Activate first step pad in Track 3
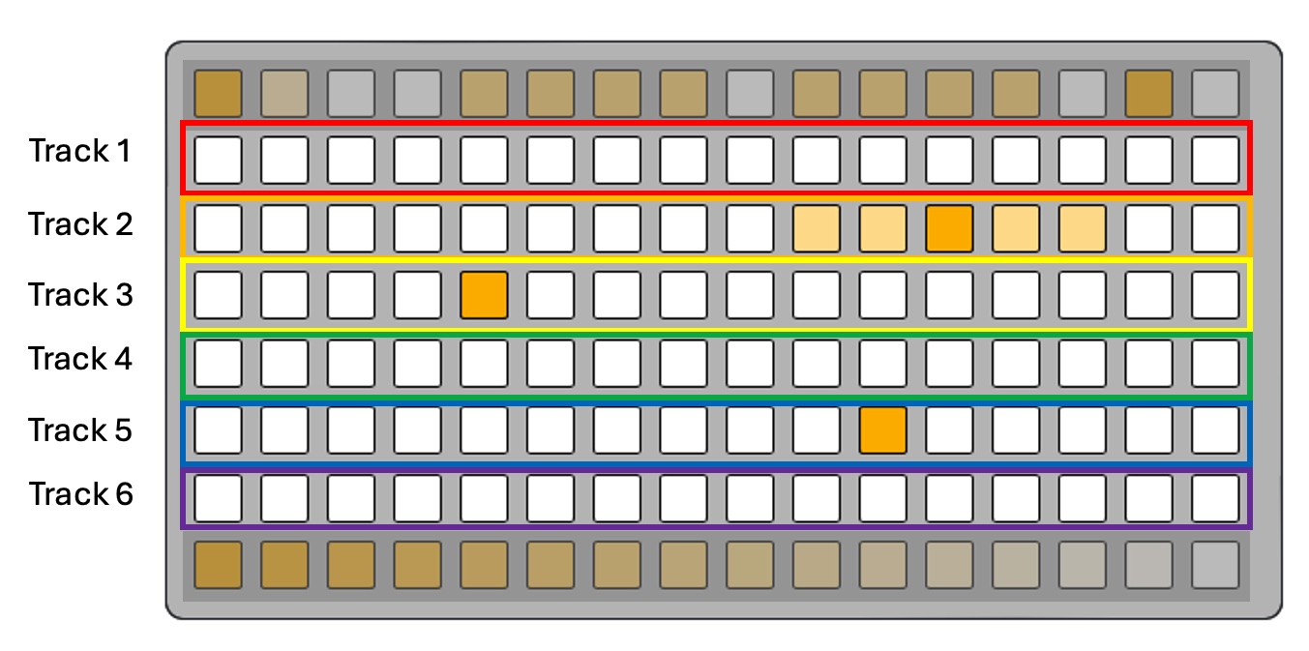This screenshot has width=1309, height=651. click(218, 295)
